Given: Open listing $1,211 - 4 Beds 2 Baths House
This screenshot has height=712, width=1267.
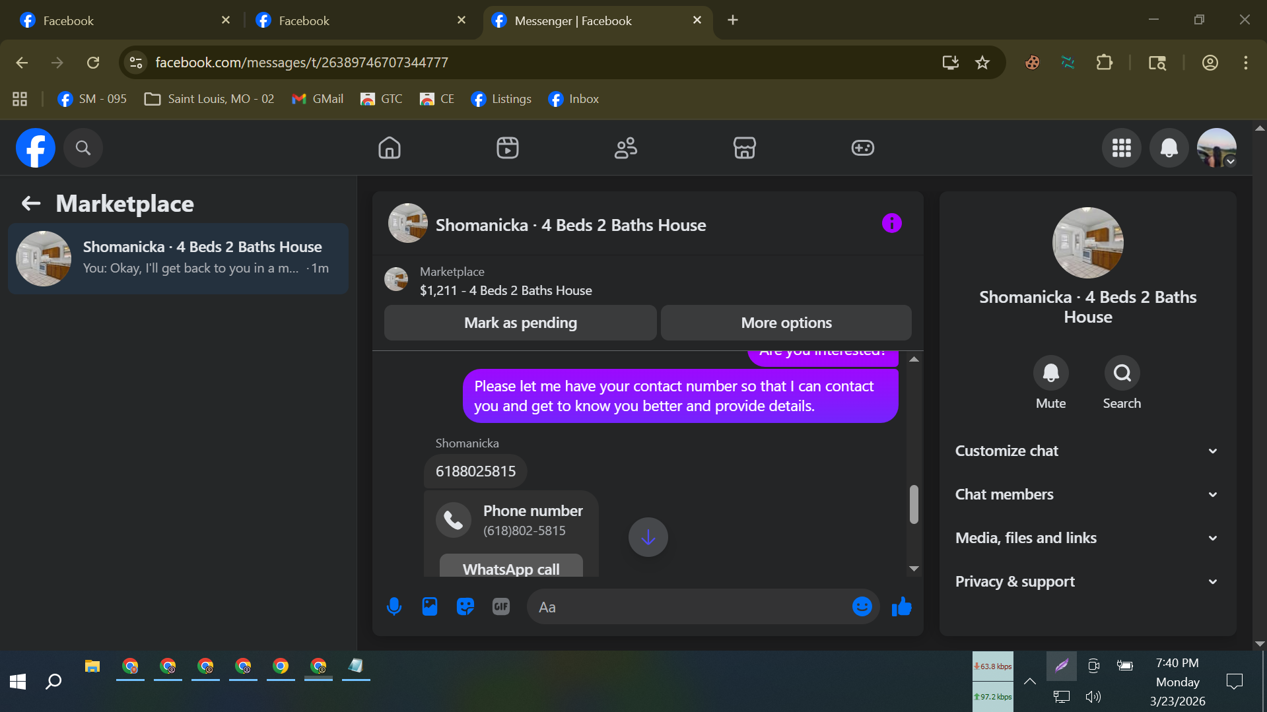Looking at the screenshot, I should 506,290.
